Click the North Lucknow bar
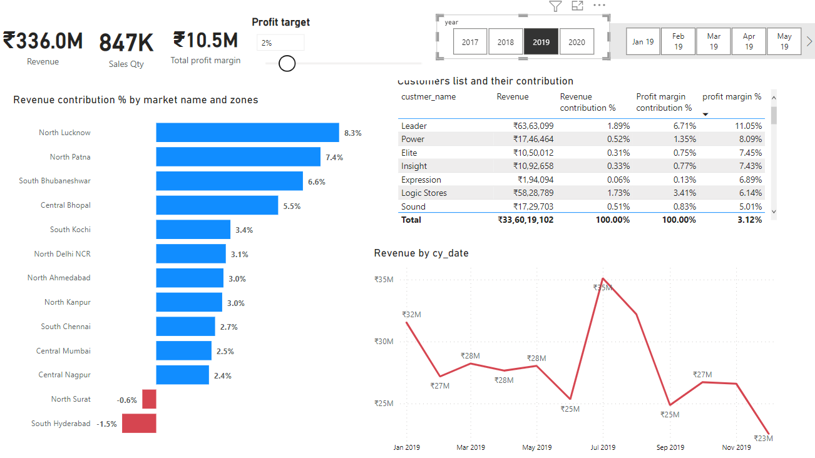This screenshot has height=458, width=815. [247, 133]
